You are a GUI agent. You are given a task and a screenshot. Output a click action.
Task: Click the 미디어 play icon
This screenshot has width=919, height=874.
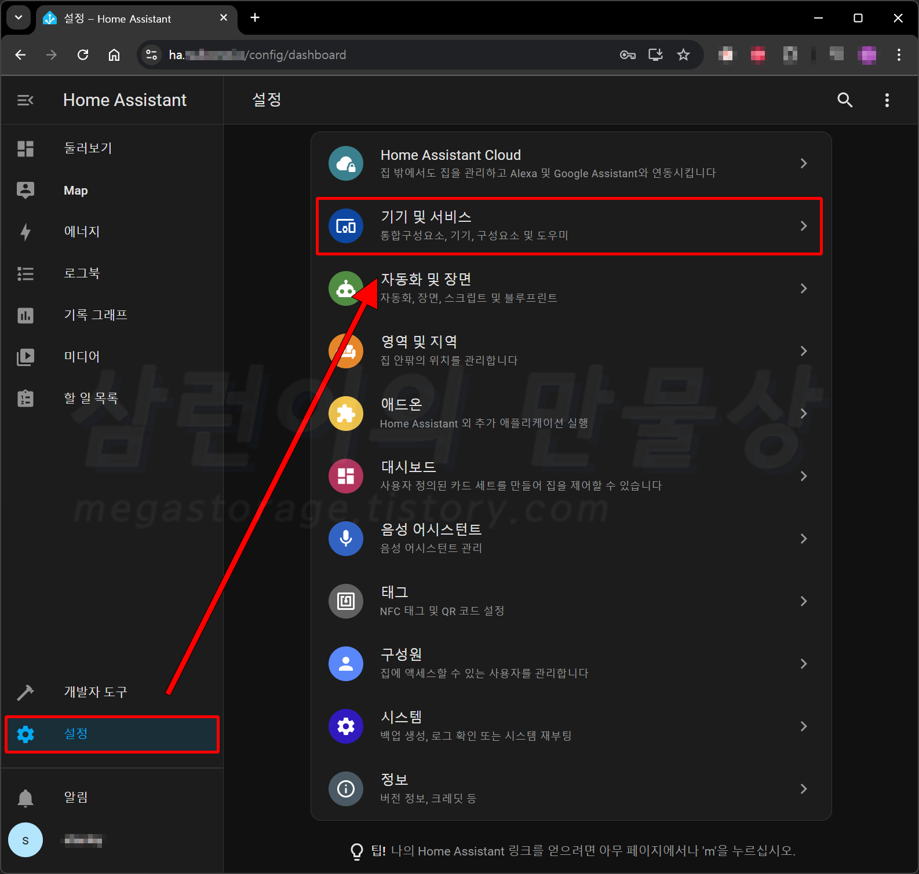pyautogui.click(x=25, y=357)
